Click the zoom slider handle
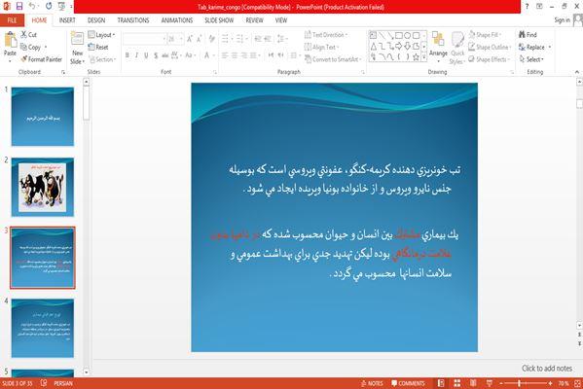The width and height of the screenshot is (583, 389). point(520,383)
